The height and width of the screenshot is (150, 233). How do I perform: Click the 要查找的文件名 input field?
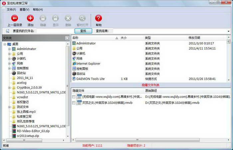pyautogui.click(x=55, y=31)
